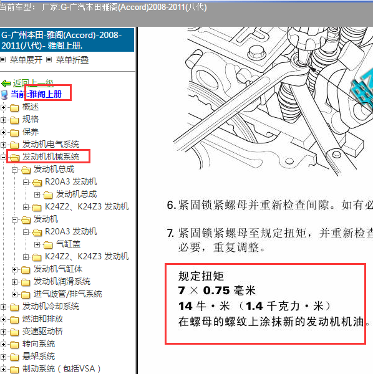Expand the 进气歧管/排气系统 node
The image size is (373, 374).
14,294
